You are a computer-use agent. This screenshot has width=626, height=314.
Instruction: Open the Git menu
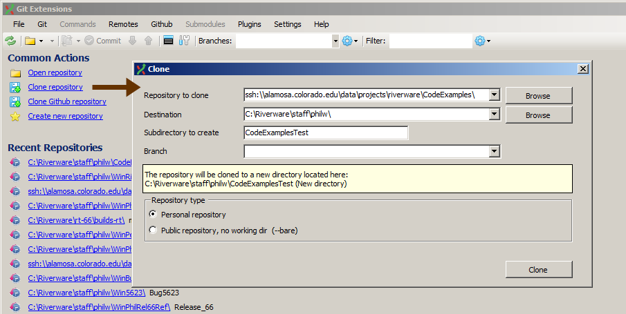click(42, 24)
